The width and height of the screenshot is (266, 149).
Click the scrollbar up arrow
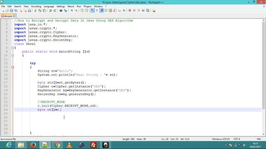[x=264, y=20]
